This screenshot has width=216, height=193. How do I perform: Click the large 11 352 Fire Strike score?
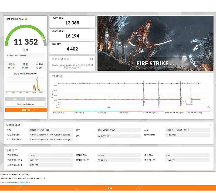(26, 42)
